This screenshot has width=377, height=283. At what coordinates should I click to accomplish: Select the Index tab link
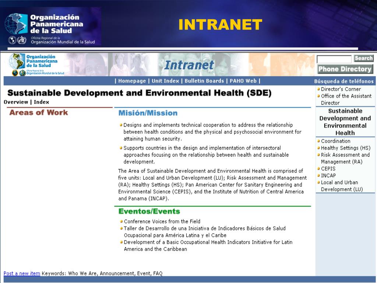point(41,102)
